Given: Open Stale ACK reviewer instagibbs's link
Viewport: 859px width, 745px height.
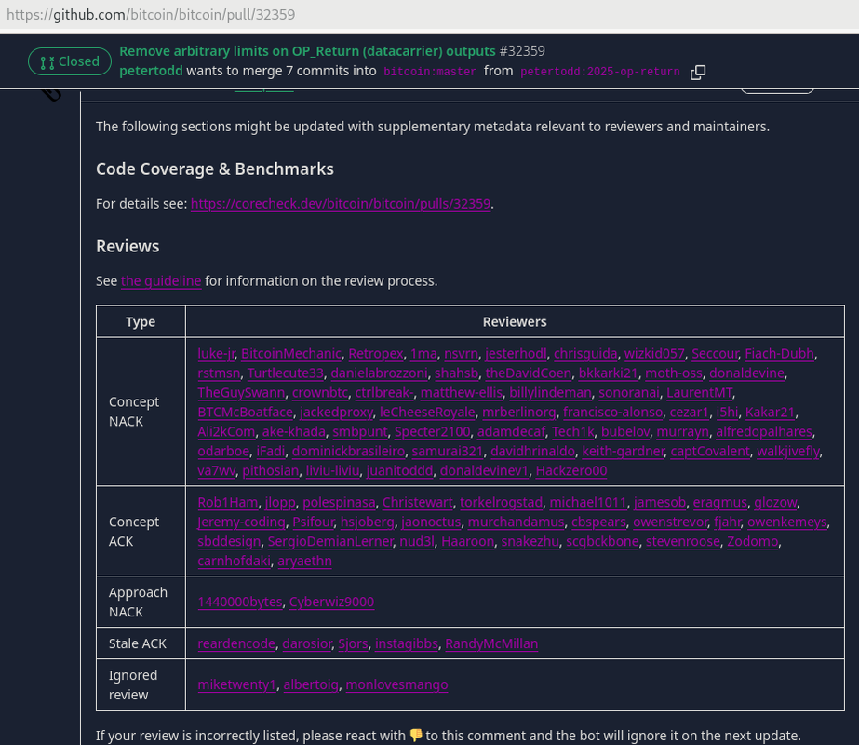Looking at the screenshot, I should 407,644.
